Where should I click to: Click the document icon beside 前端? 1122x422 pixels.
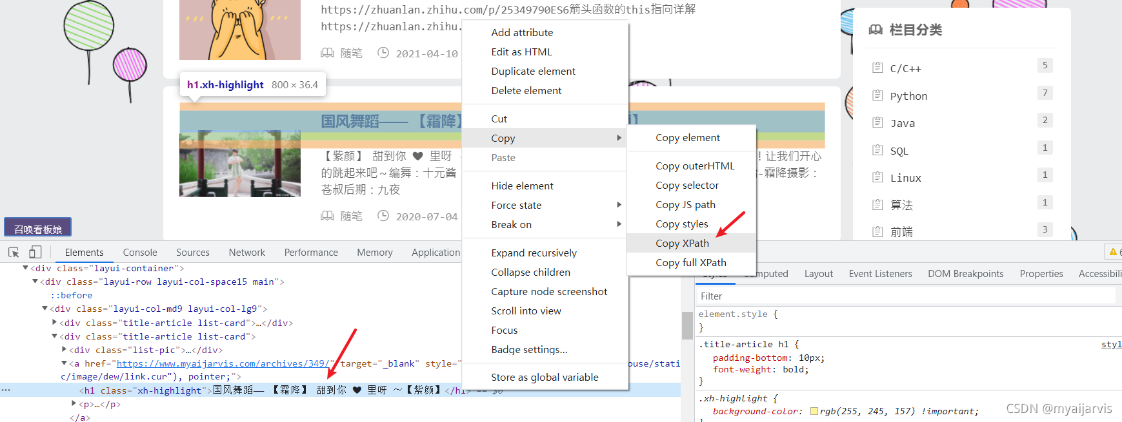coord(877,231)
